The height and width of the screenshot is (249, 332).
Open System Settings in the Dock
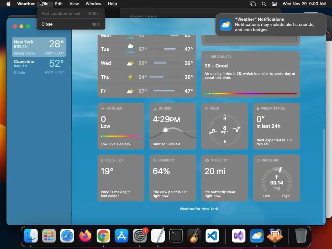click(140, 236)
